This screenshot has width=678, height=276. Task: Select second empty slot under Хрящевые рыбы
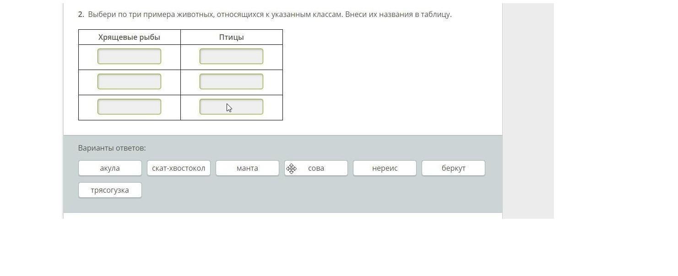[129, 81]
